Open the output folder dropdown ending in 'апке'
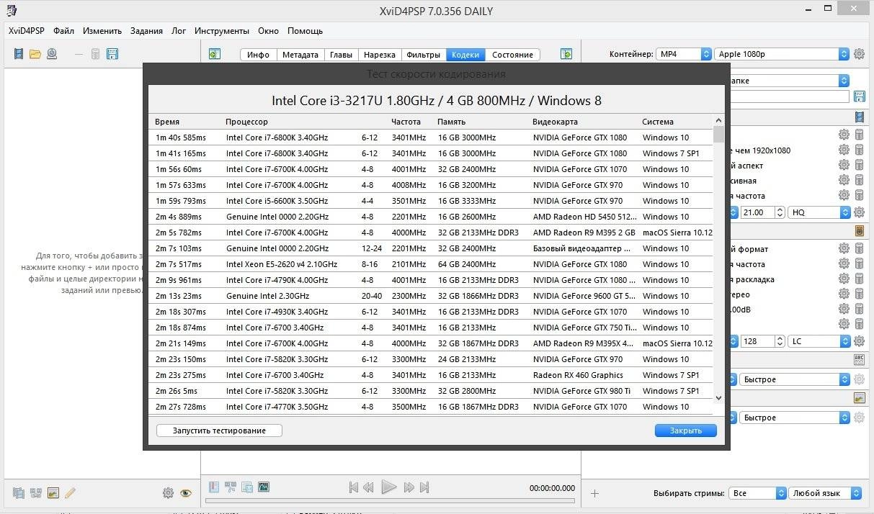874x514 pixels. tap(788, 81)
